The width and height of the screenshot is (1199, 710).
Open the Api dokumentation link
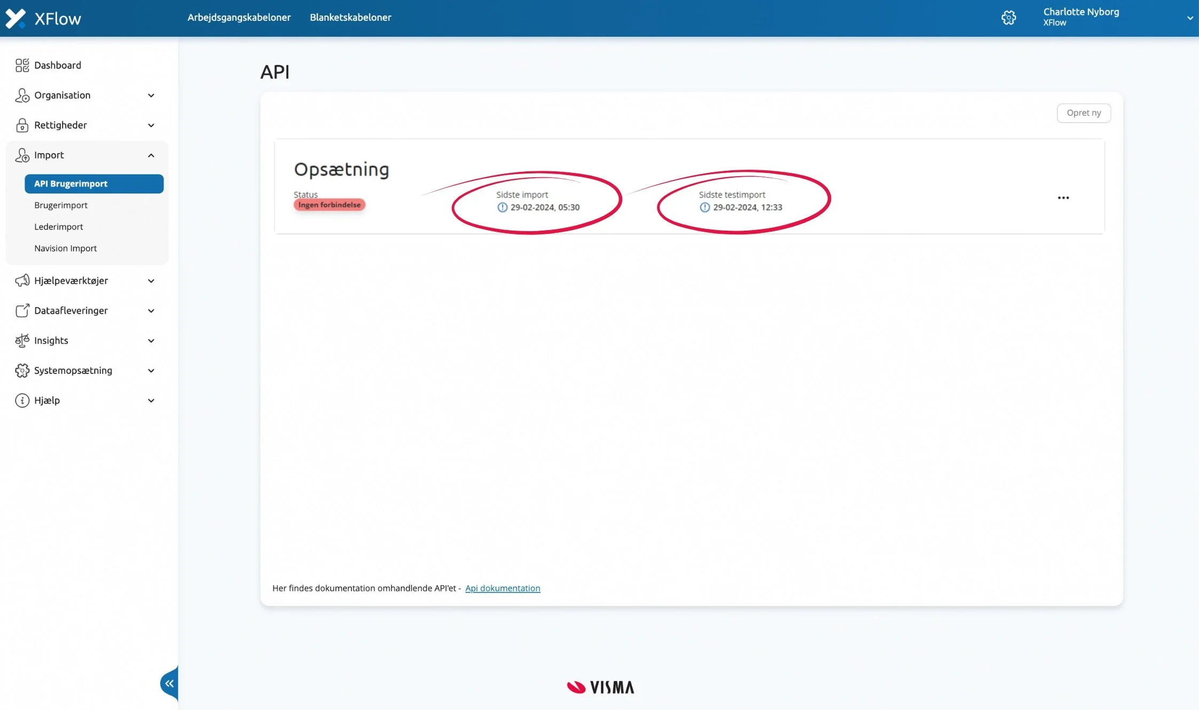(x=502, y=588)
